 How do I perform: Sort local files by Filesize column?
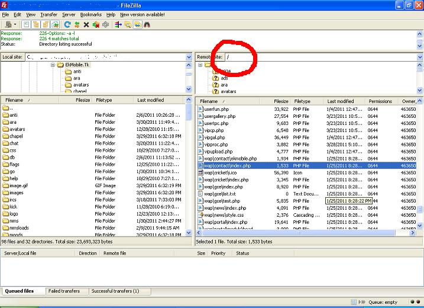[x=83, y=100]
